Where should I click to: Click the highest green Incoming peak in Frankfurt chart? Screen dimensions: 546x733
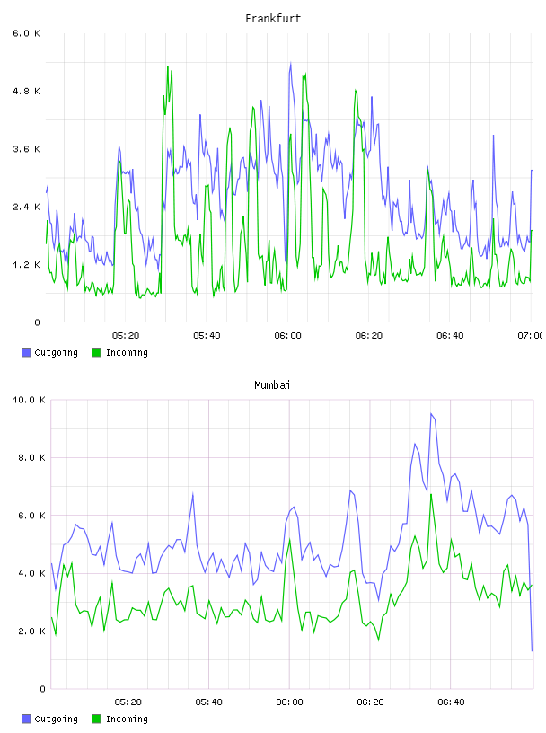coord(167,66)
